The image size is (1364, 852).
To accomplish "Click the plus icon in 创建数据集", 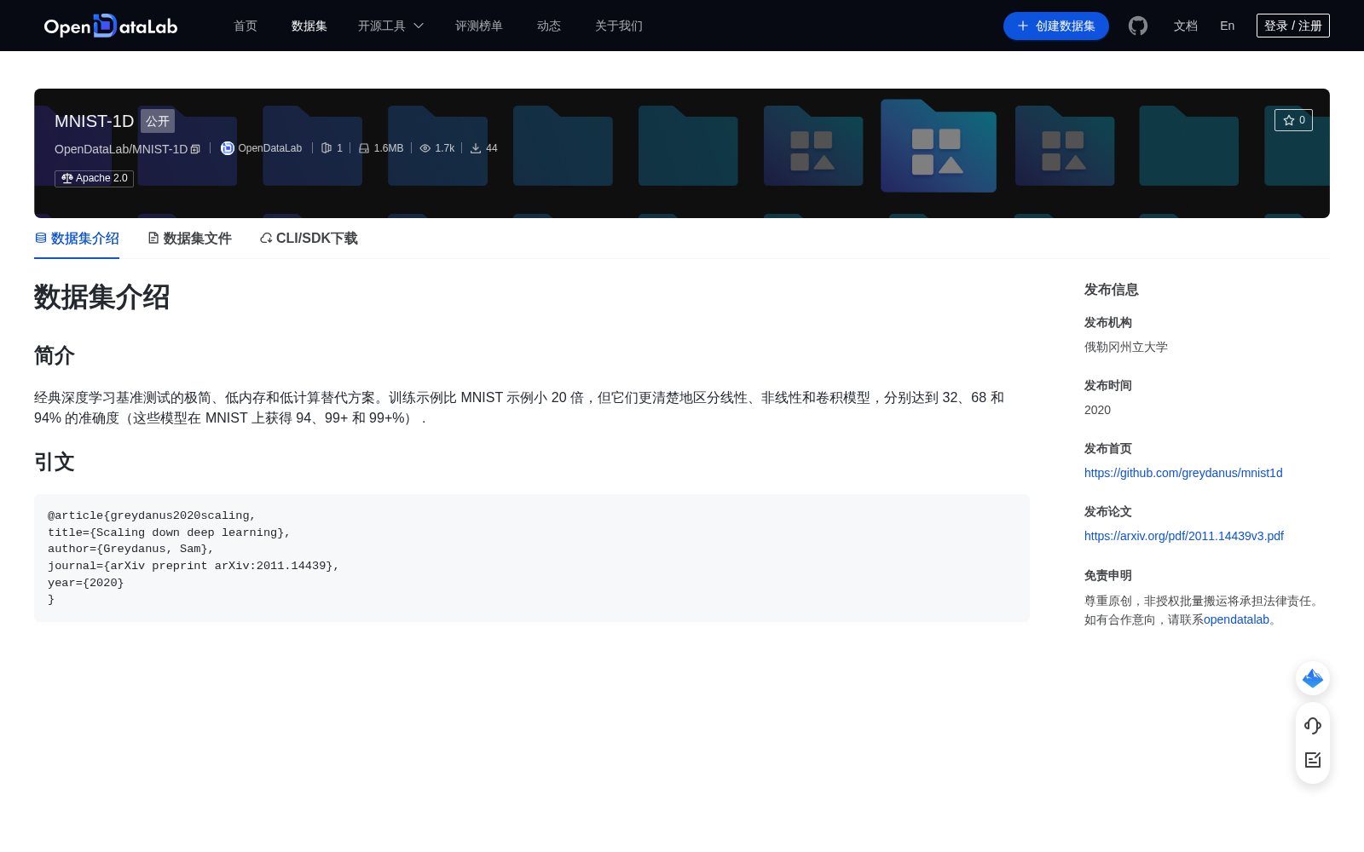I will [x=1023, y=26].
